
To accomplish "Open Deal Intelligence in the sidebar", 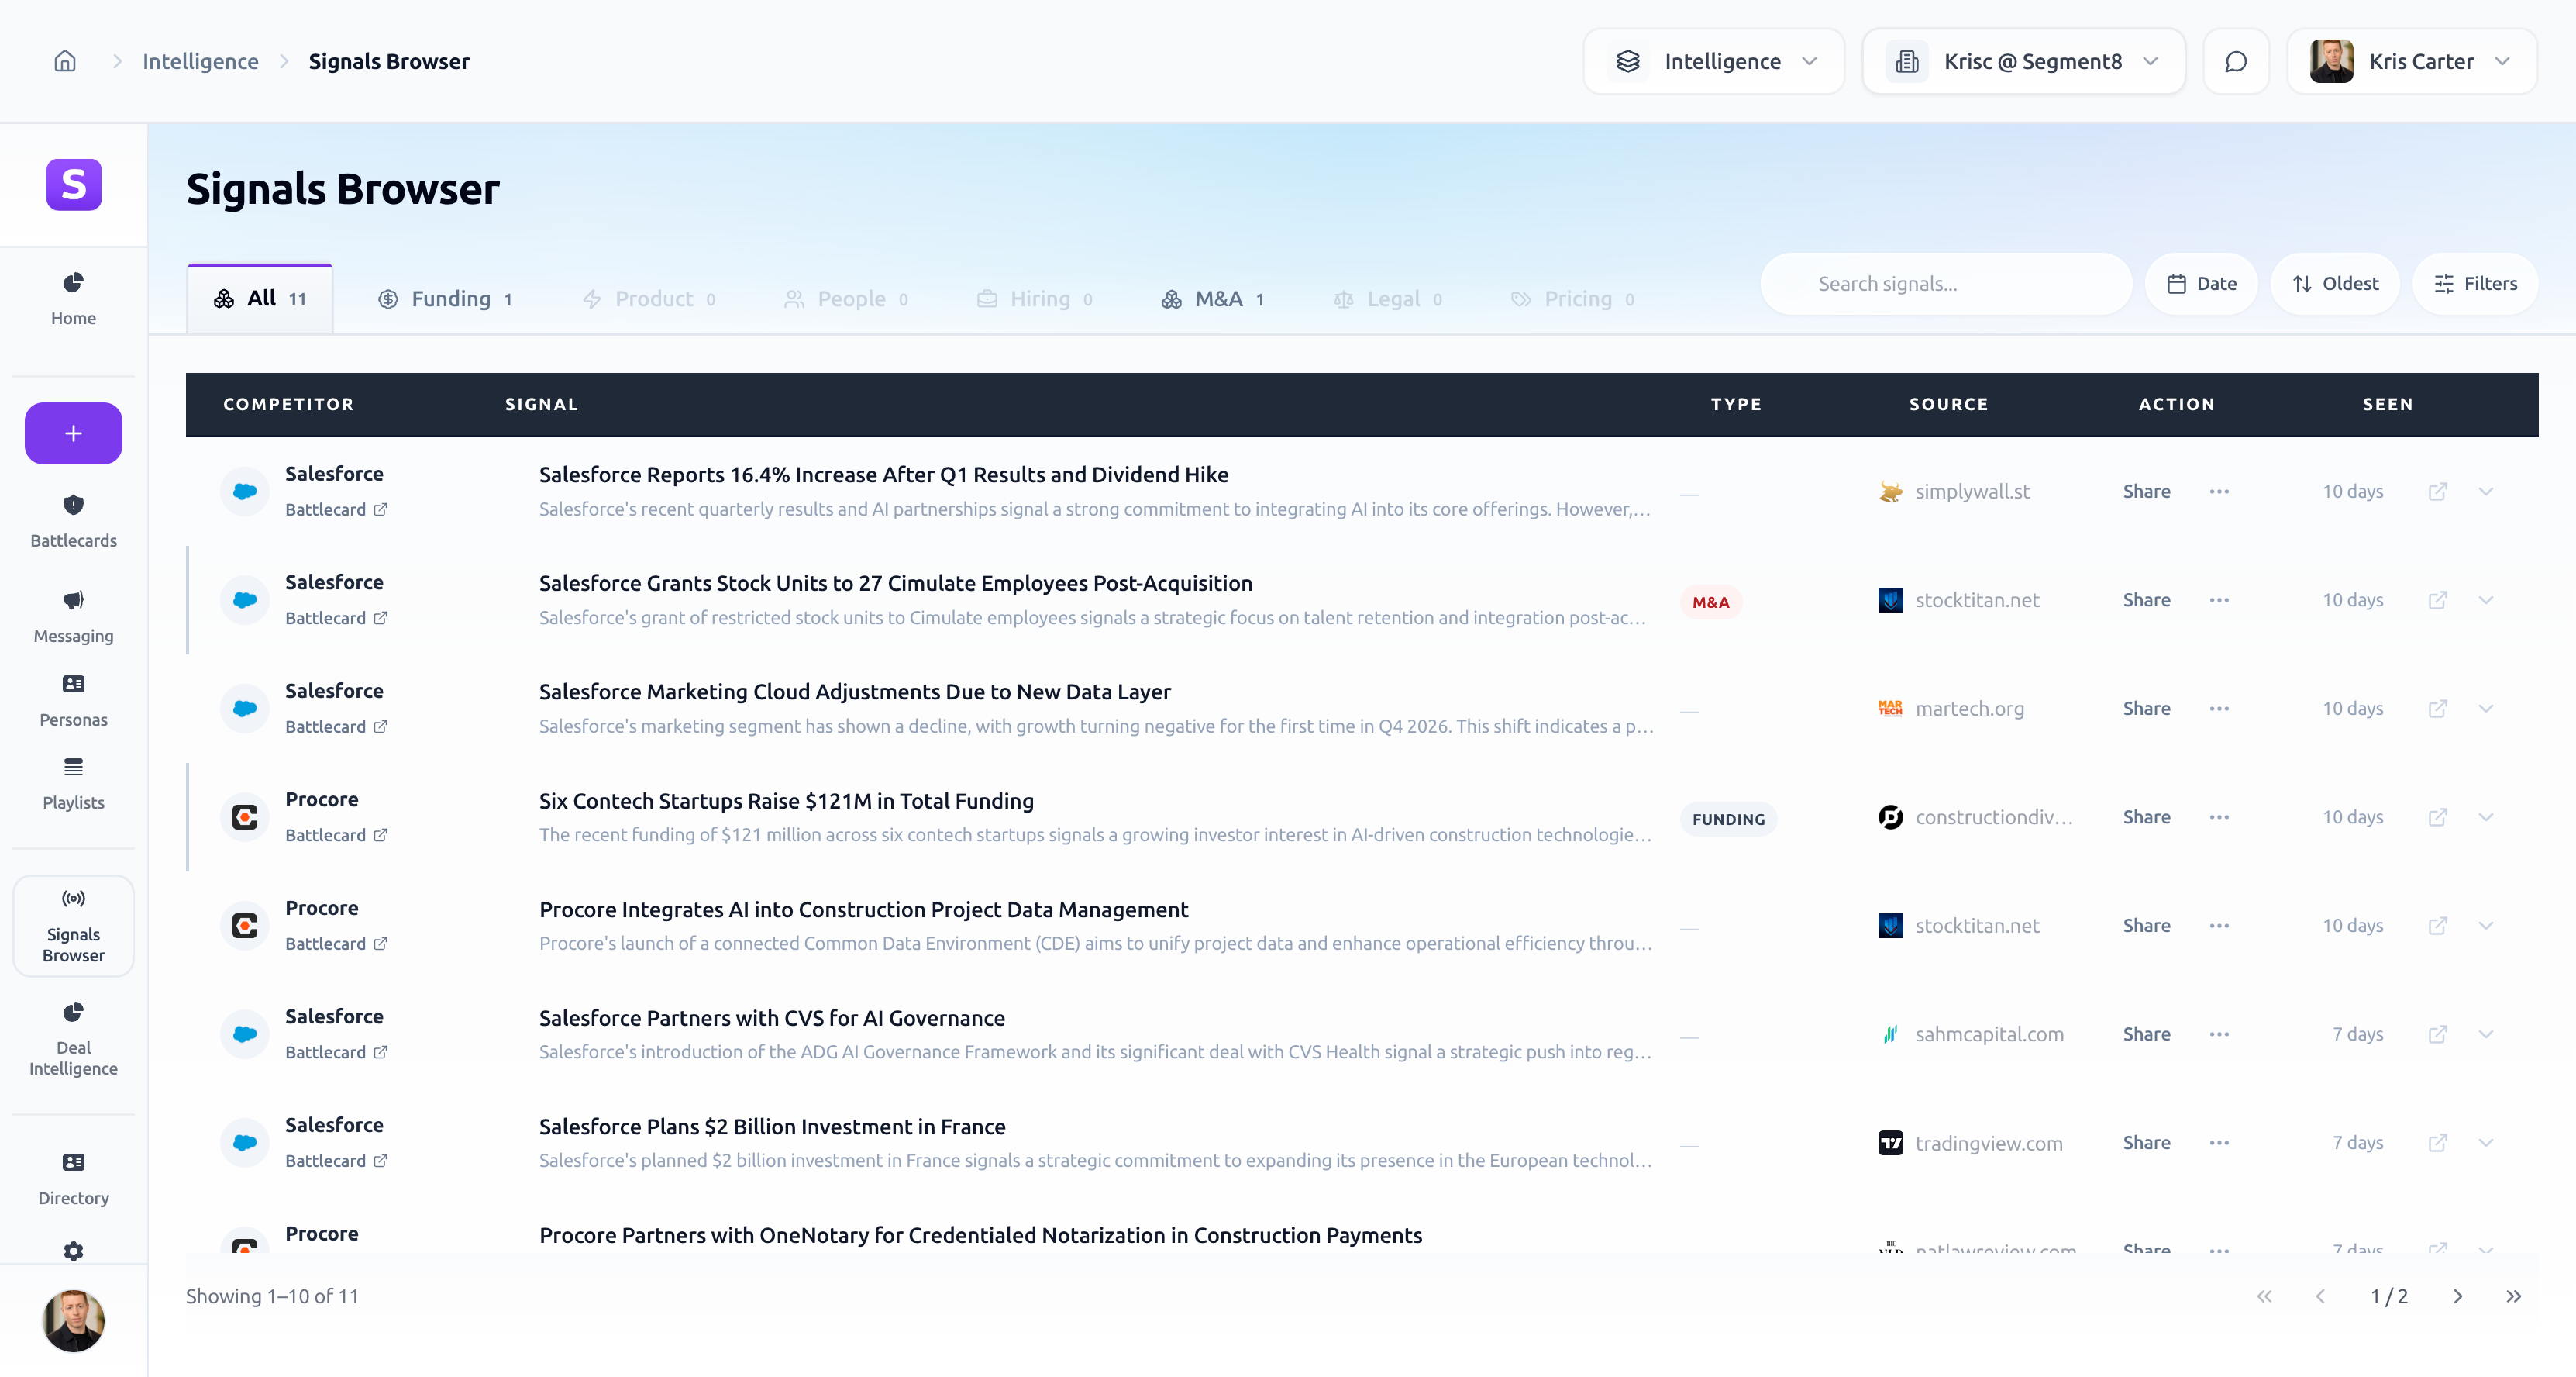I will pos(73,1039).
